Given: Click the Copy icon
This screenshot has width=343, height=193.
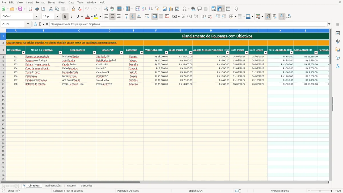Looking at the screenshot, I should [57, 9].
